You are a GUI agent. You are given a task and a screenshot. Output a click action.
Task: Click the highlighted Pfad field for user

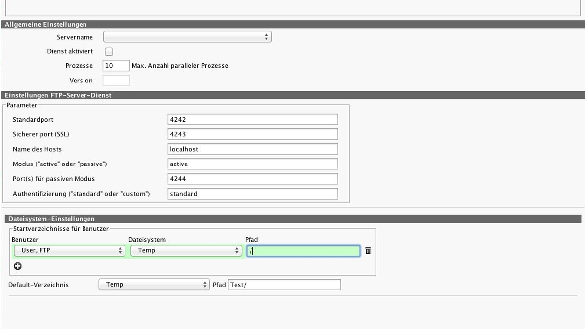click(x=303, y=251)
